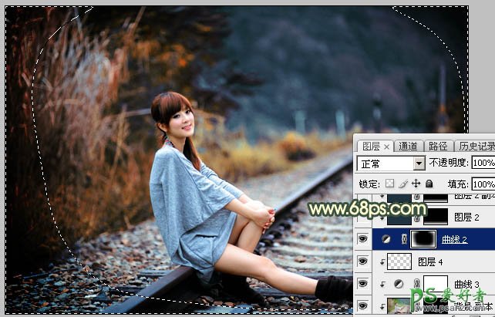Image resolution: width=495 pixels, height=317 pixels.
Task: Select the 图层 4 layer thumbnail
Action: [399, 261]
